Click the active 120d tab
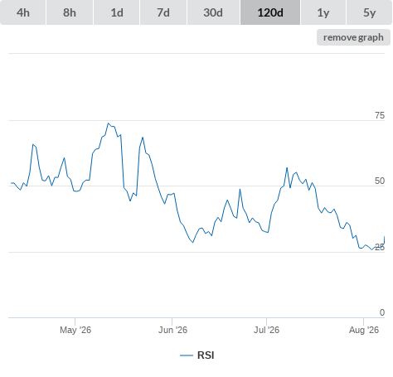This screenshot has height=377, width=393. 270,12
